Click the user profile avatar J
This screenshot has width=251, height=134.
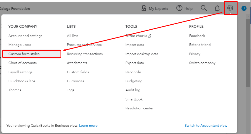[x=244, y=8]
